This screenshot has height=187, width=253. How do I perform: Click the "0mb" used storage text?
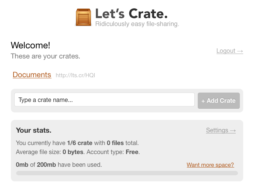[x=22, y=165]
